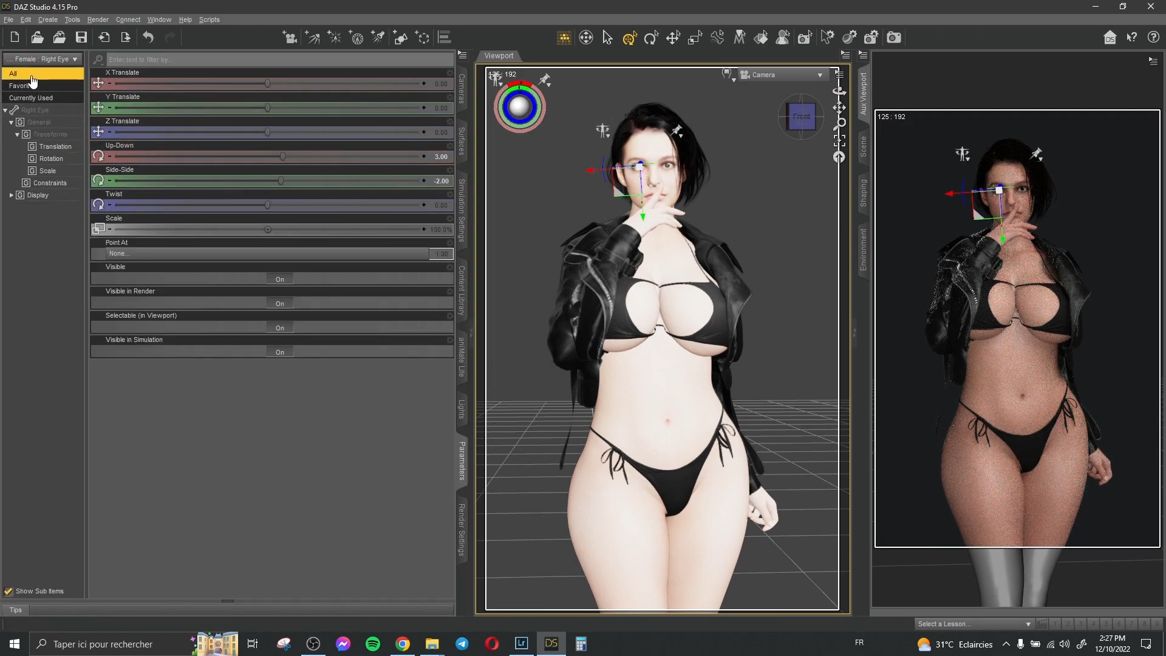Open the Render menu
This screenshot has width=1166, height=656.
pyautogui.click(x=98, y=19)
